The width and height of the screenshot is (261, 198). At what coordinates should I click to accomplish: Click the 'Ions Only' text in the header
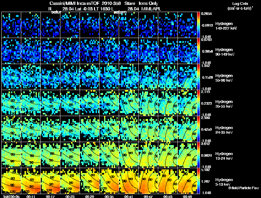148,3
